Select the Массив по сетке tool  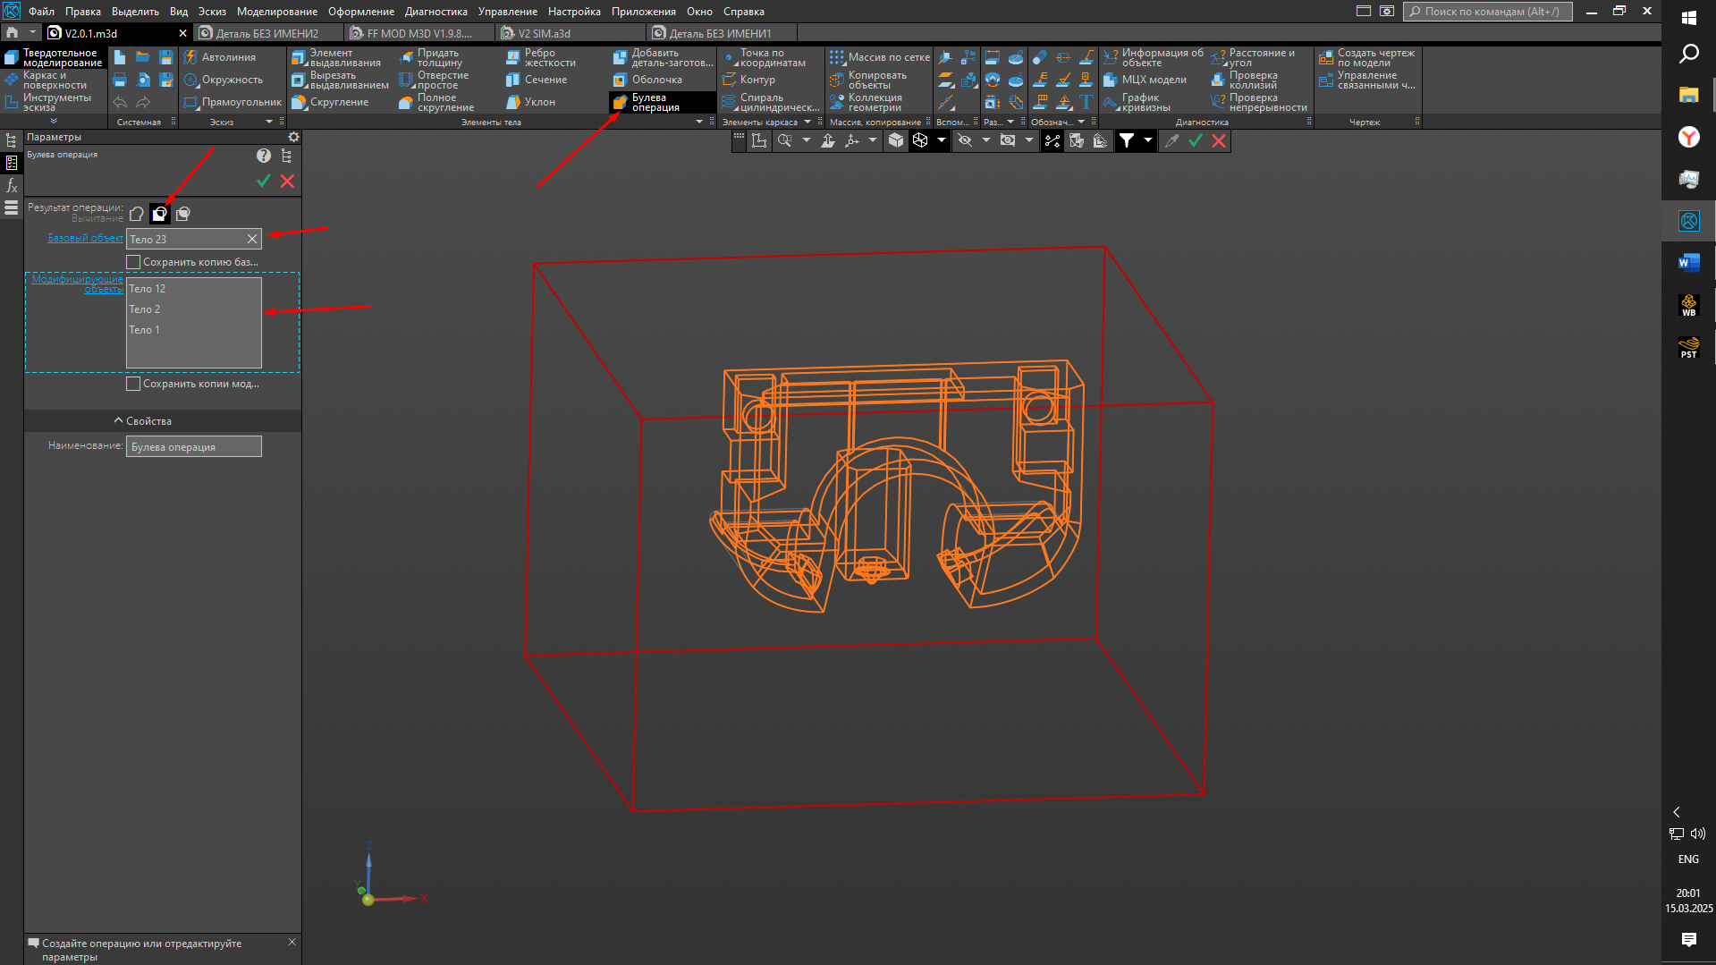(x=880, y=57)
